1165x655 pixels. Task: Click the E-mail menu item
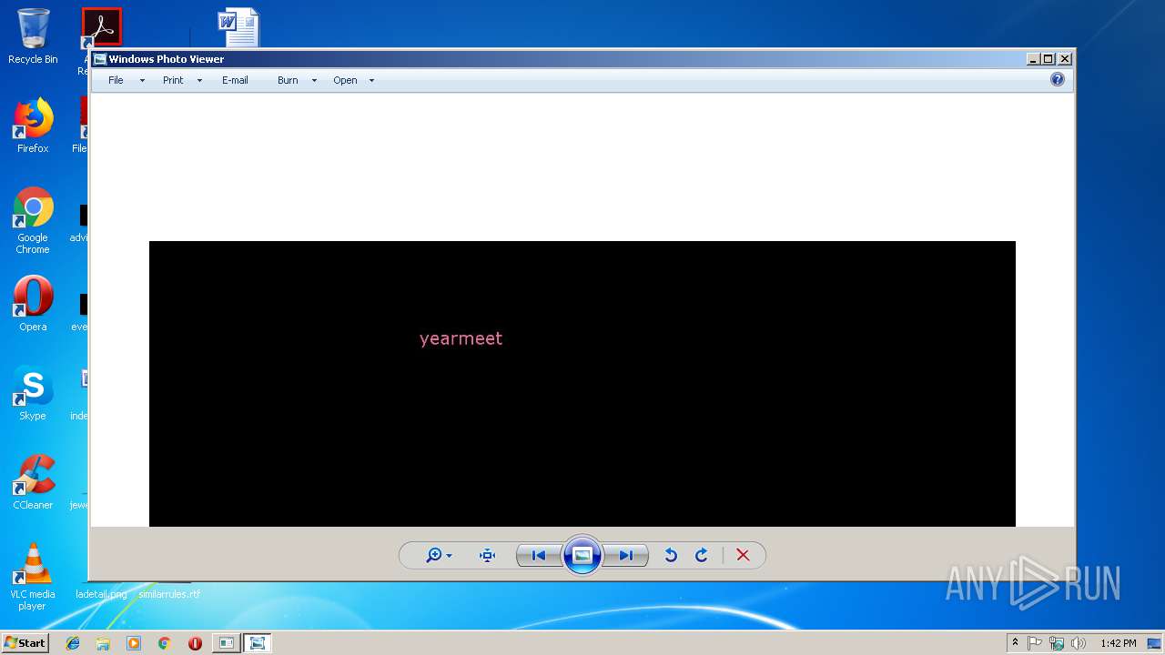pyautogui.click(x=235, y=80)
